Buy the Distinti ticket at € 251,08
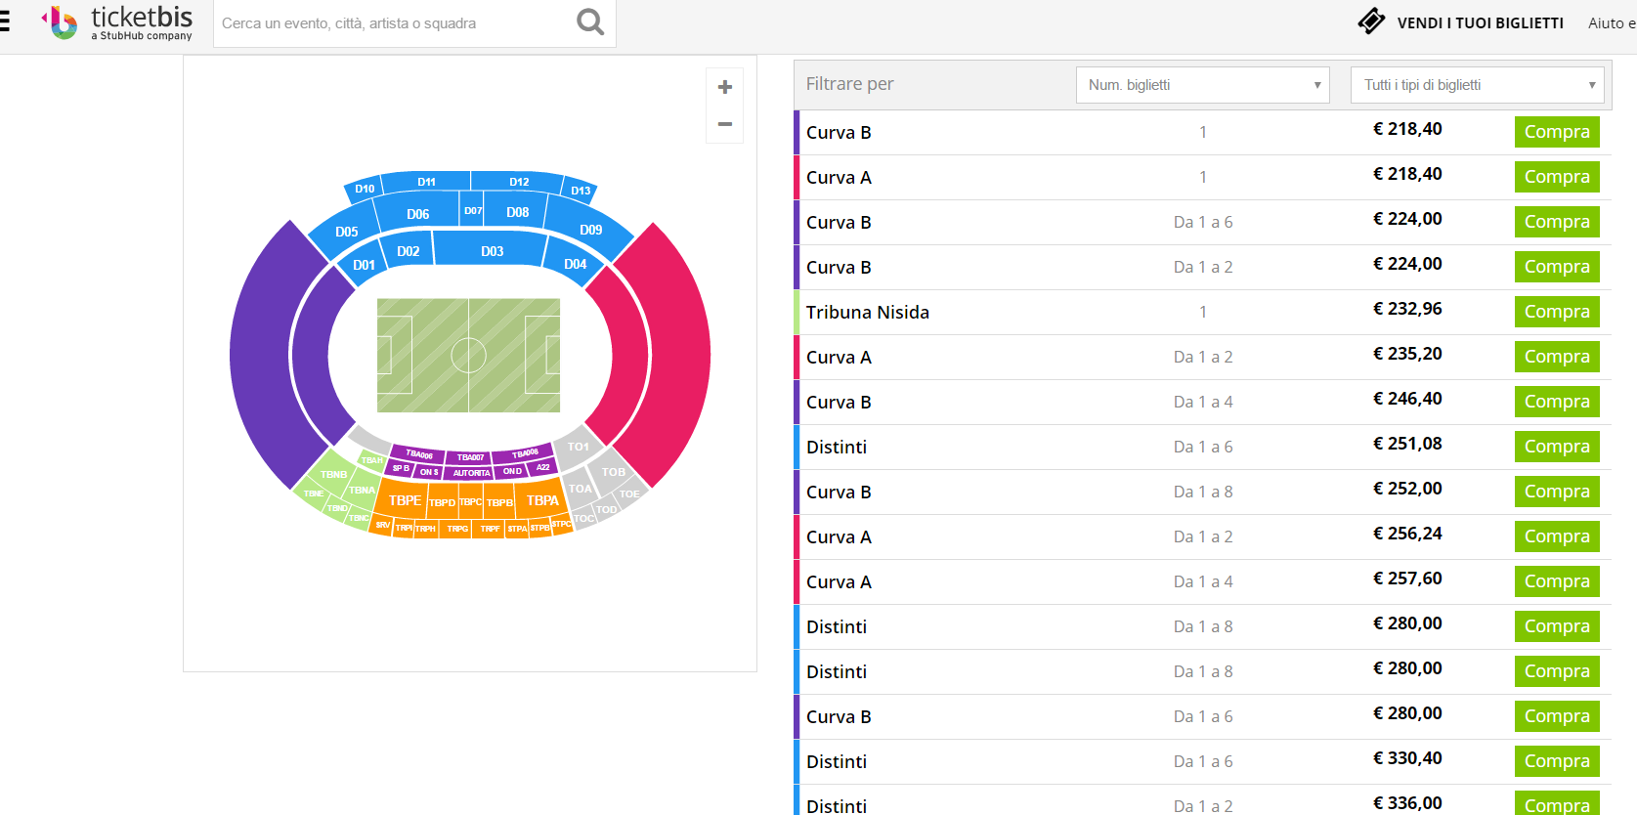The width and height of the screenshot is (1637, 815). (1556, 447)
